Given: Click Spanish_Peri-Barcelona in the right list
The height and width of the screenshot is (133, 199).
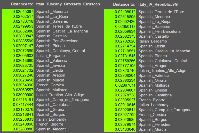Looking at the screenshot, I should click(x=160, y=31).
